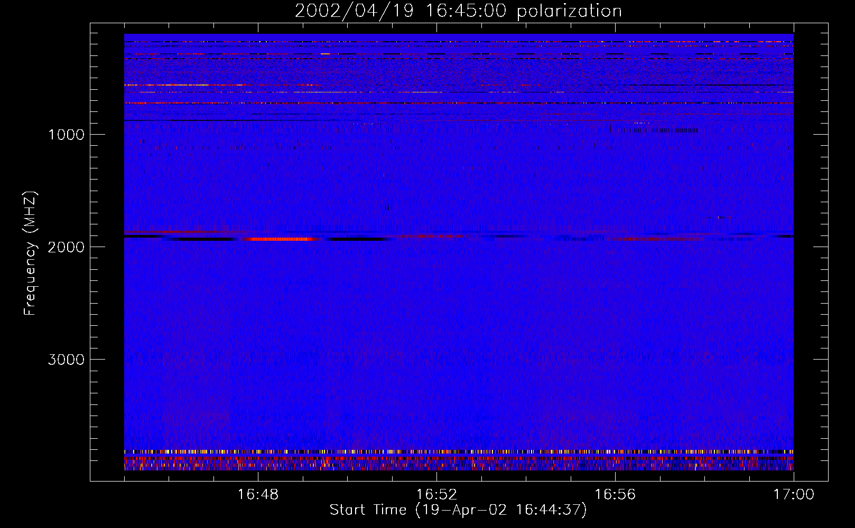The image size is (855, 528).
Task: Select the 'Start Time (19-Apr-02 16:44:37)' axis label
Action: click(458, 510)
